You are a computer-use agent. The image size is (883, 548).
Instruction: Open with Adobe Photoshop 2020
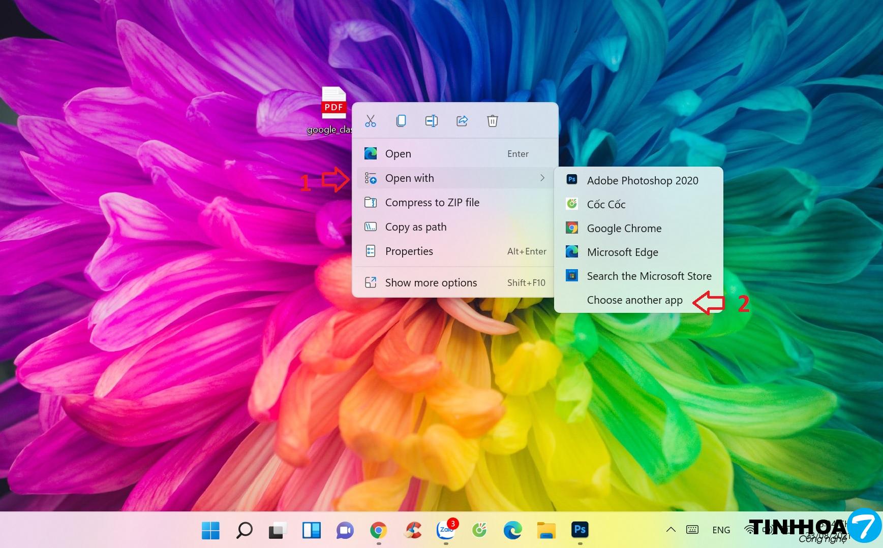(x=642, y=181)
